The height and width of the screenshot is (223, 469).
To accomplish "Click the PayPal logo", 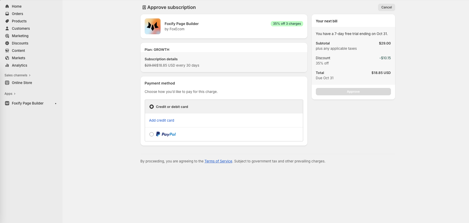I will click(x=166, y=134).
